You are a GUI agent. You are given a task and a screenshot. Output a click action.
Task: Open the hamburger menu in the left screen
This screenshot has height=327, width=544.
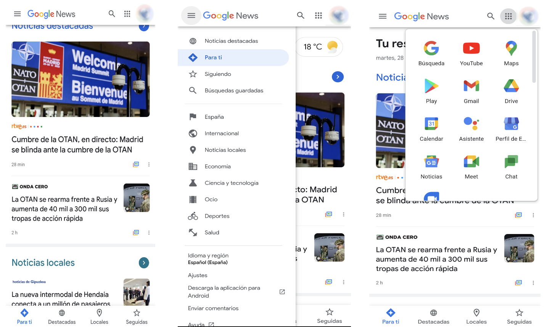(x=17, y=14)
